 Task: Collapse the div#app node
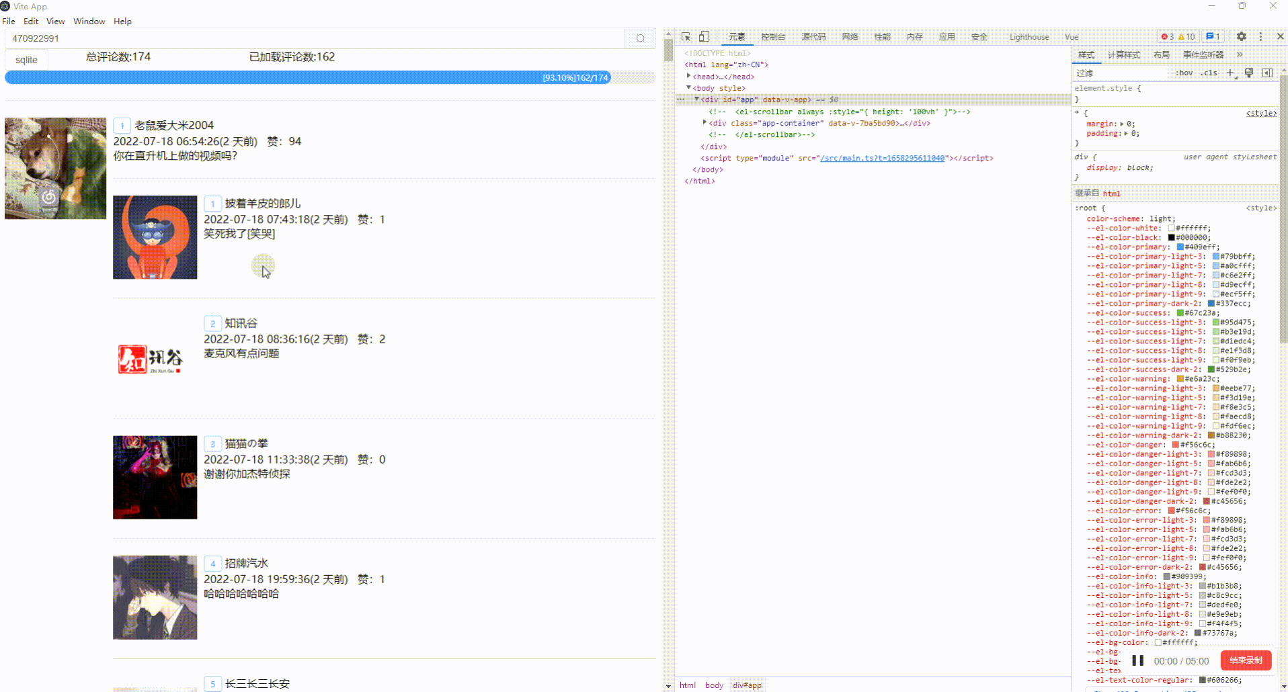pyautogui.click(x=696, y=99)
